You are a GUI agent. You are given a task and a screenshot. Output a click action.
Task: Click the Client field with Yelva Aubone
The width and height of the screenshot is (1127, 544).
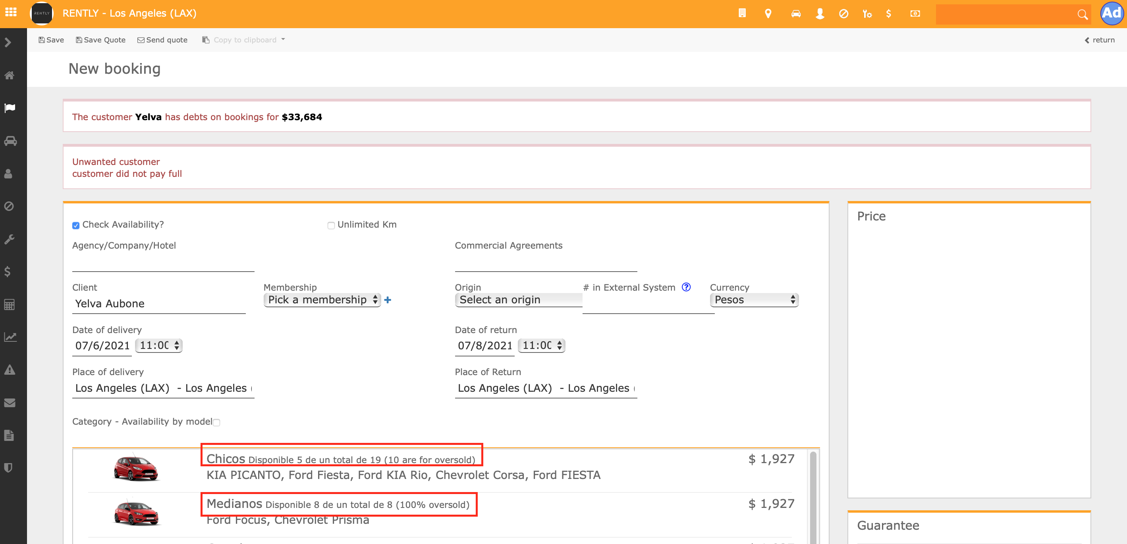[159, 304]
